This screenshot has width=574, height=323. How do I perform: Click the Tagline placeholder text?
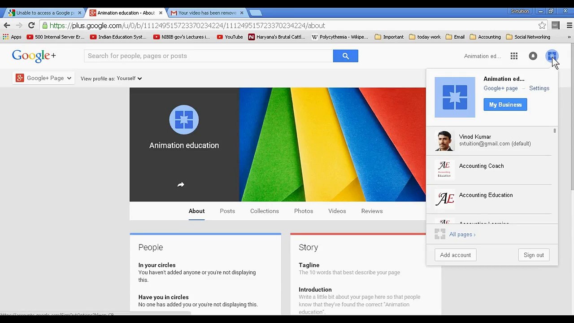point(349,272)
